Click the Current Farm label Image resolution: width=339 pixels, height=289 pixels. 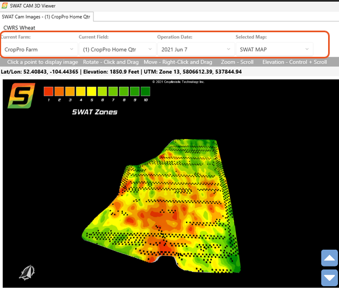coord(16,37)
